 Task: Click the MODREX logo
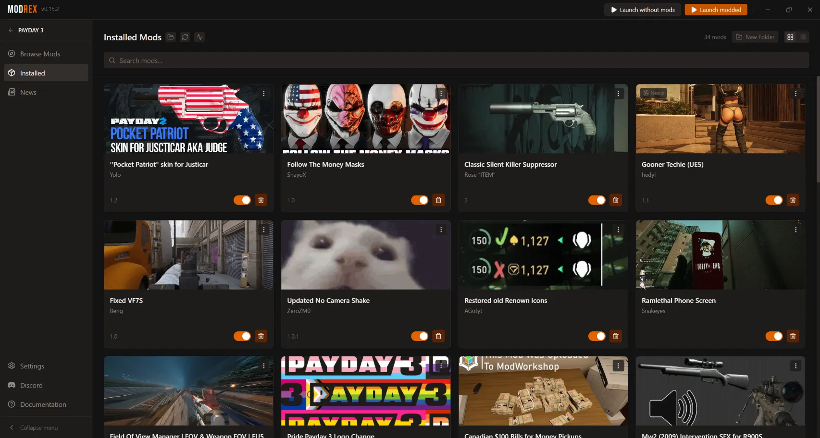point(23,9)
